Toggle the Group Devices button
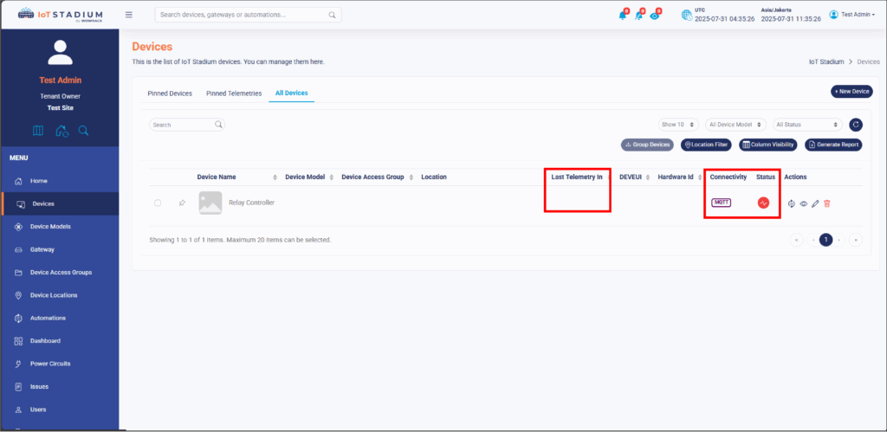The width and height of the screenshot is (887, 432). [647, 145]
